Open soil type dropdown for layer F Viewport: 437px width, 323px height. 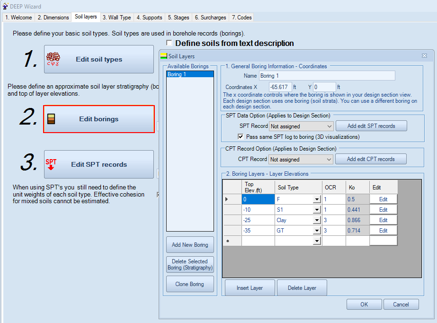317,199
